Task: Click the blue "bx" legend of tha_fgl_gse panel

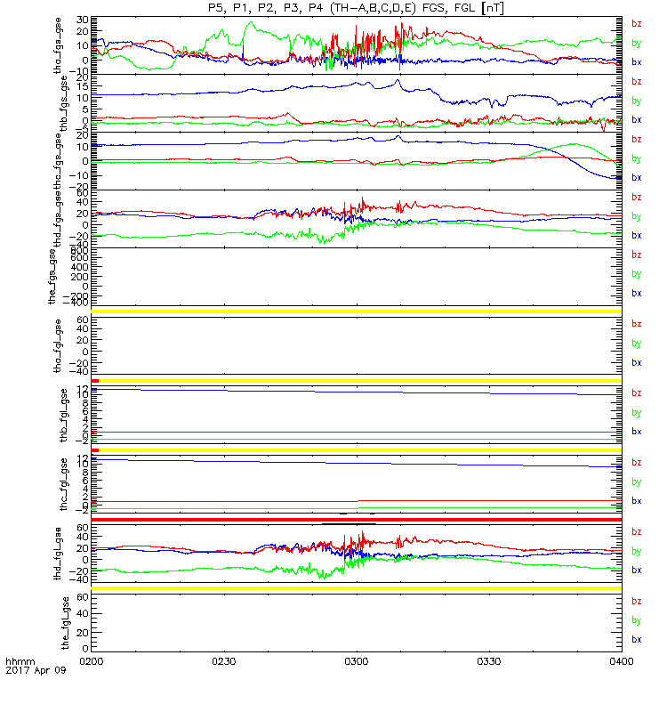Action: pos(637,362)
